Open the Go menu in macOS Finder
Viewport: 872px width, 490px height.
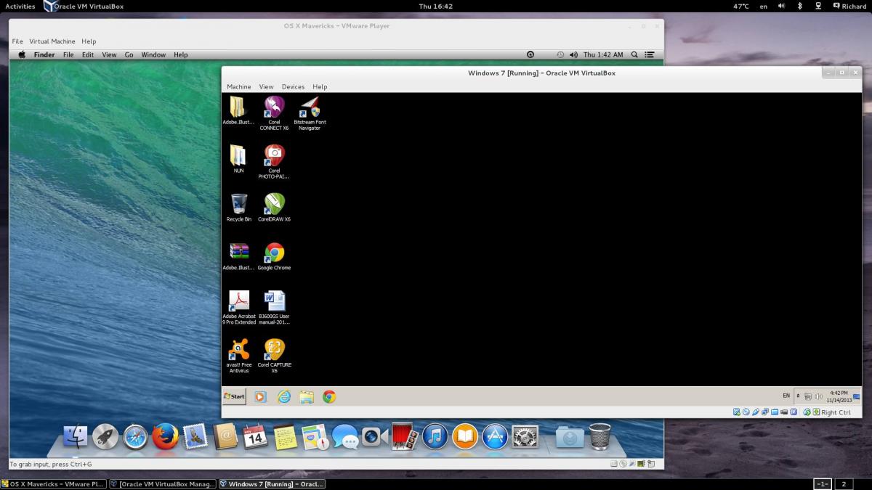[x=129, y=54]
